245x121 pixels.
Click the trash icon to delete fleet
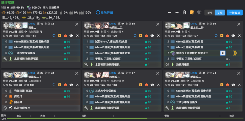click(184, 13)
